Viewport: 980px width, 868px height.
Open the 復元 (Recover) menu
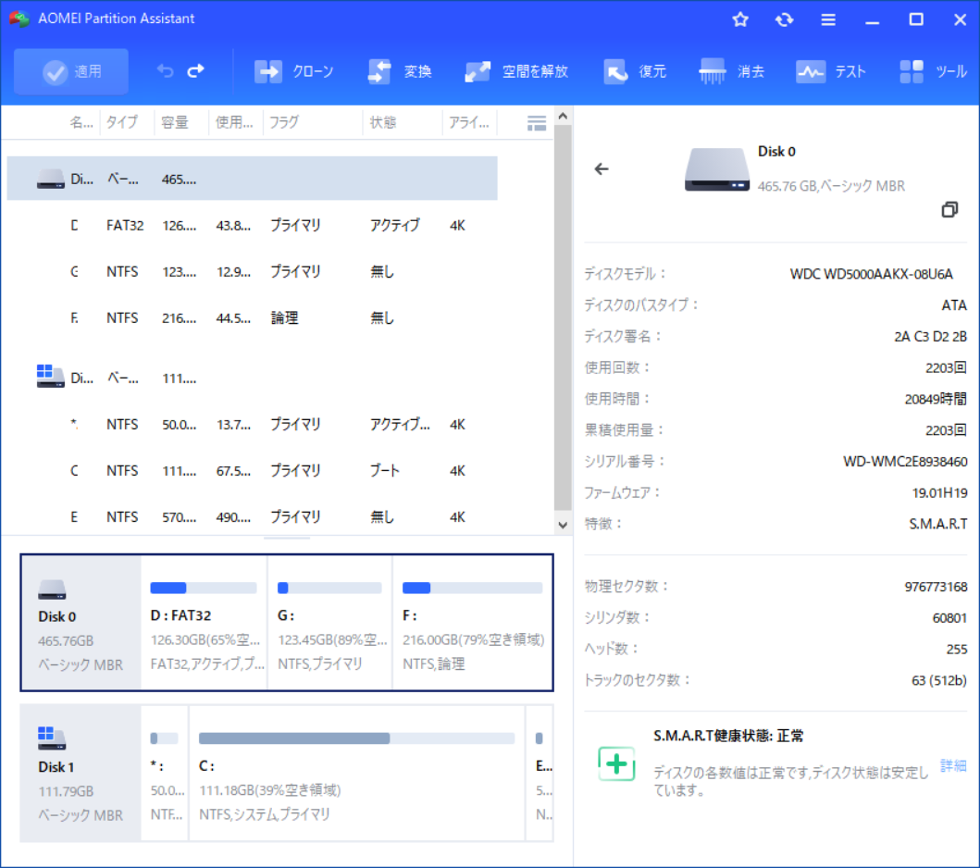click(635, 71)
